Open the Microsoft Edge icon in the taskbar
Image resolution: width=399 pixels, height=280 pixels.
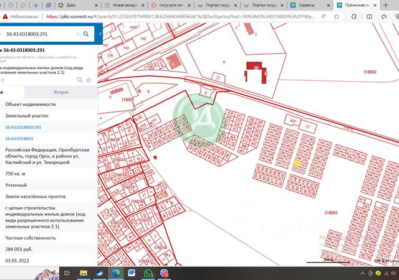116,273
